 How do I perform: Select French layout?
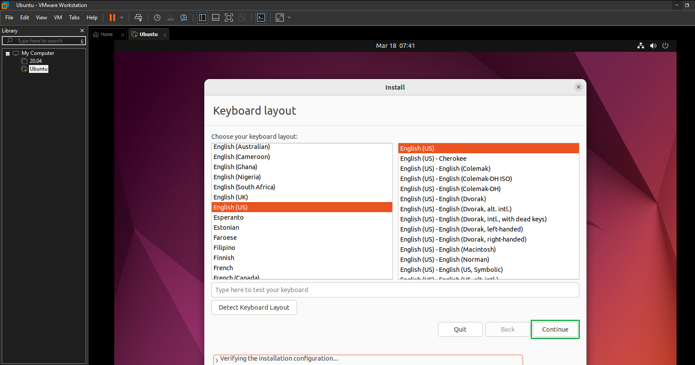click(302, 268)
